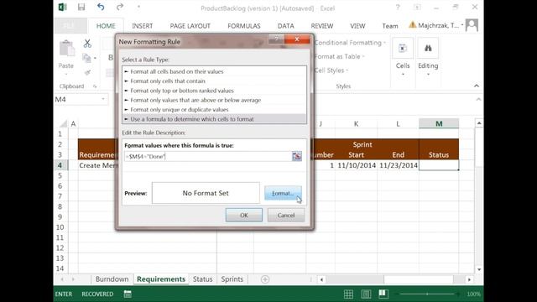The image size is (537, 302).
Task: Select 'Format all cells based on their values'
Action: click(x=215, y=71)
